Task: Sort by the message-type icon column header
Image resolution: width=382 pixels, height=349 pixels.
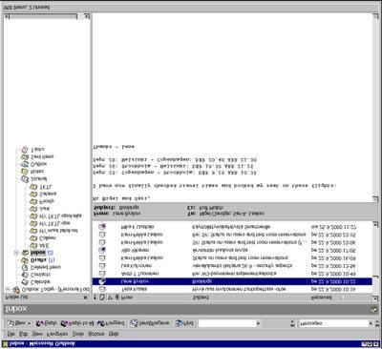Action: [x=102, y=298]
